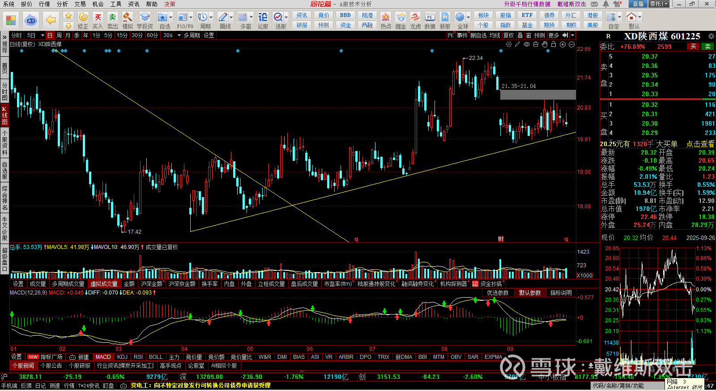Open the 论股 discussion icon
This screenshot has height=391, width=716.
pyautogui.click(x=263, y=17)
